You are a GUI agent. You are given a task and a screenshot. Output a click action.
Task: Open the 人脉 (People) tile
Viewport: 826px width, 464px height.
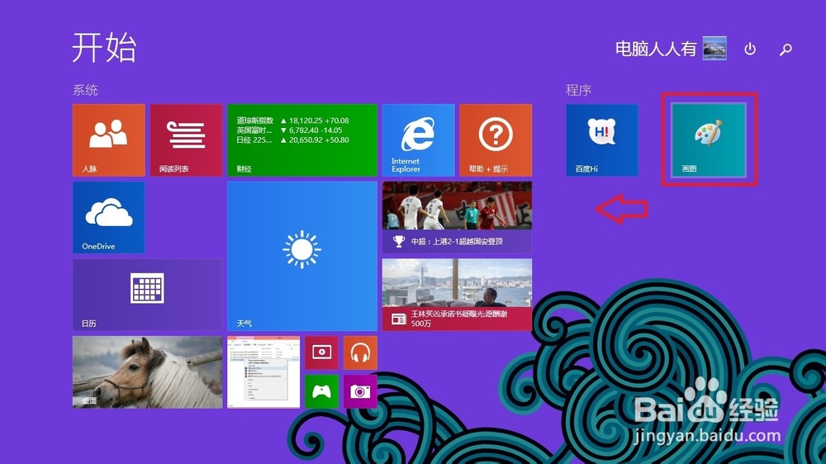click(108, 140)
